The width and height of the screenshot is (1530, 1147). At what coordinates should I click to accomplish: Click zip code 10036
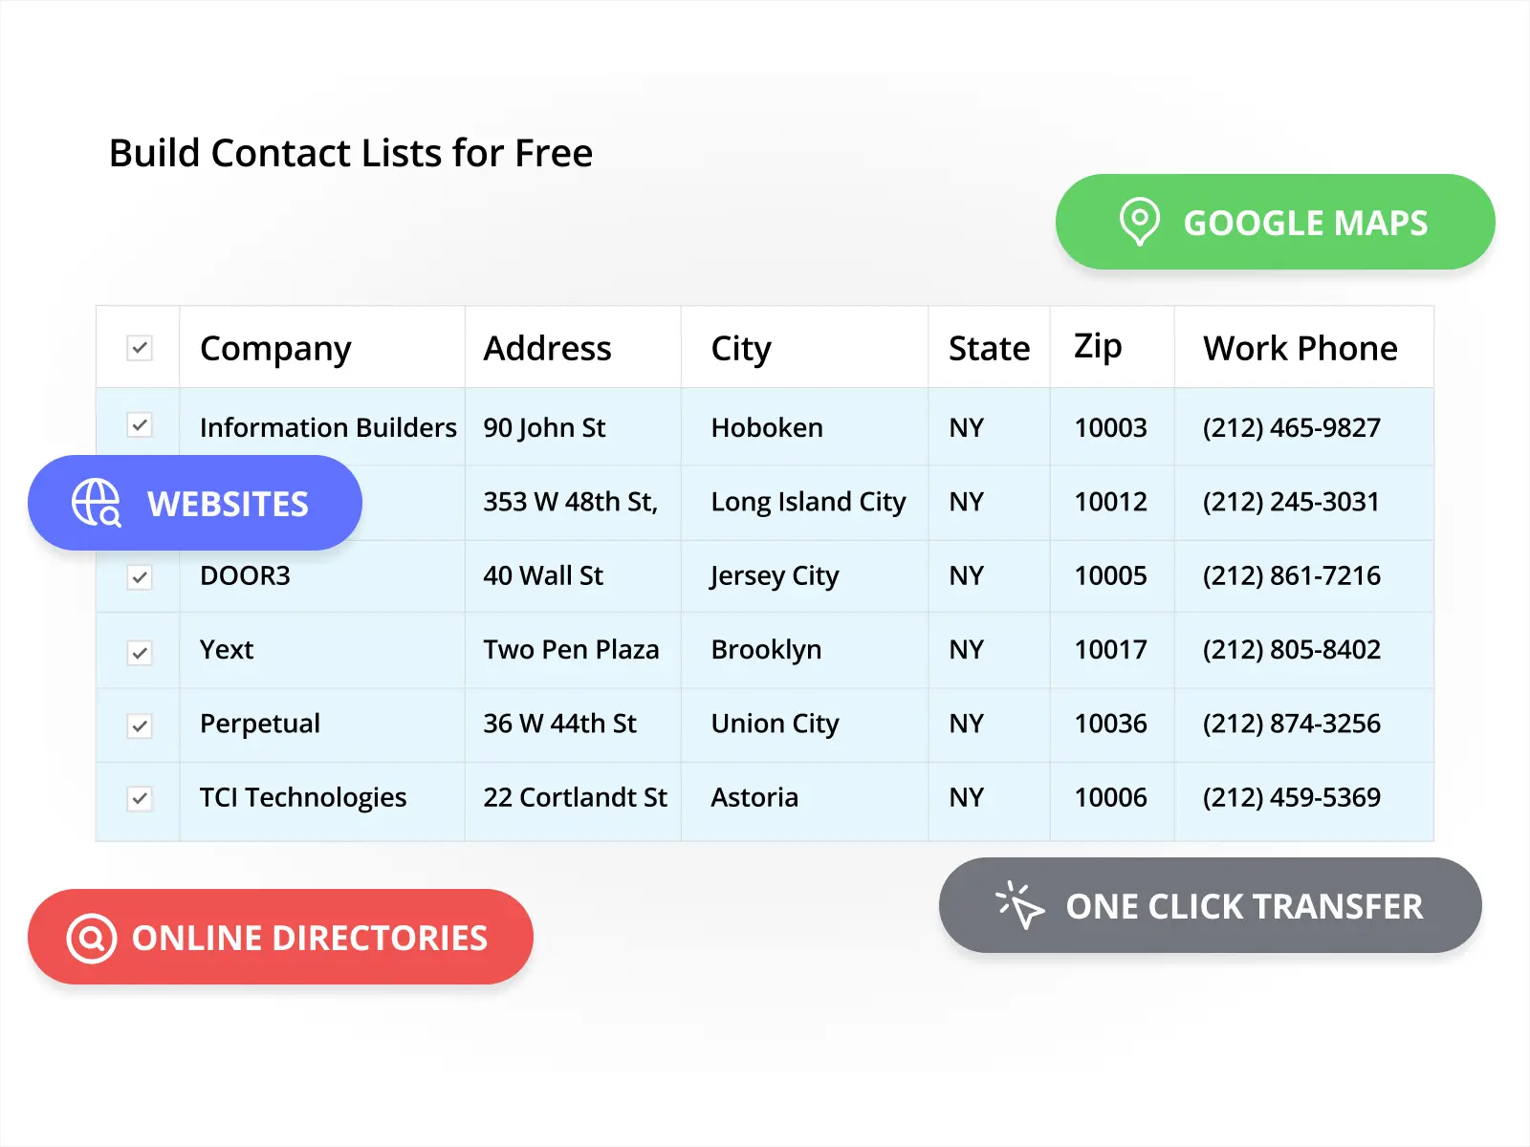coord(1110,724)
